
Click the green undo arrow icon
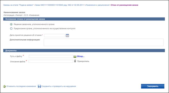[x=4, y=86]
